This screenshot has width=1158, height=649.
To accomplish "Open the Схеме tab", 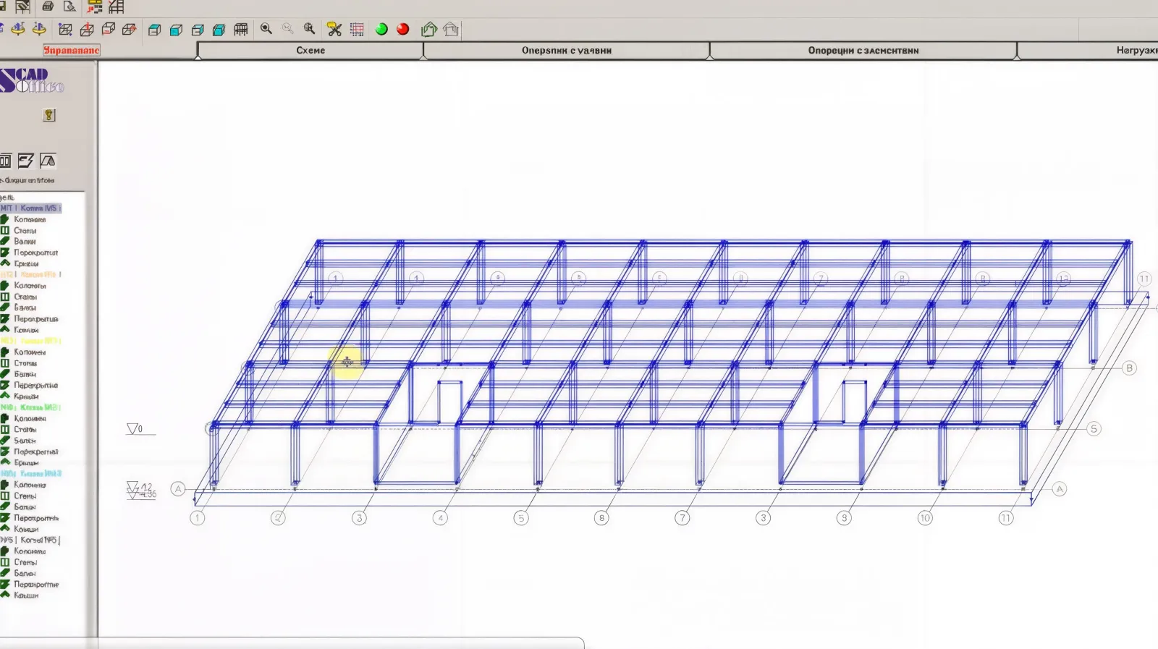I will click(310, 51).
